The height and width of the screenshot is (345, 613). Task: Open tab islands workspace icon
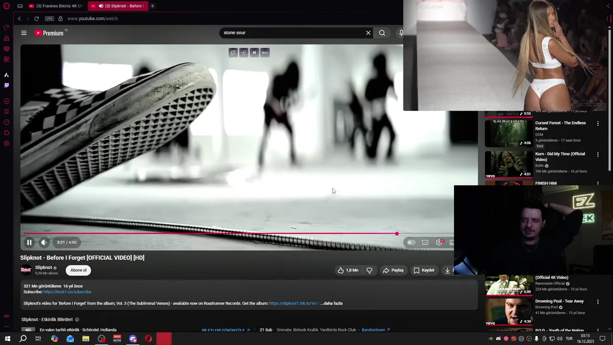coord(20,6)
